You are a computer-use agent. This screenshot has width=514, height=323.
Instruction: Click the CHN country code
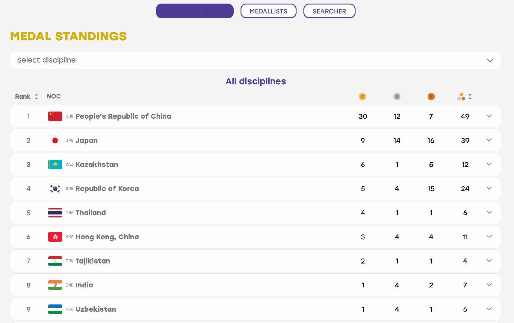click(x=69, y=116)
